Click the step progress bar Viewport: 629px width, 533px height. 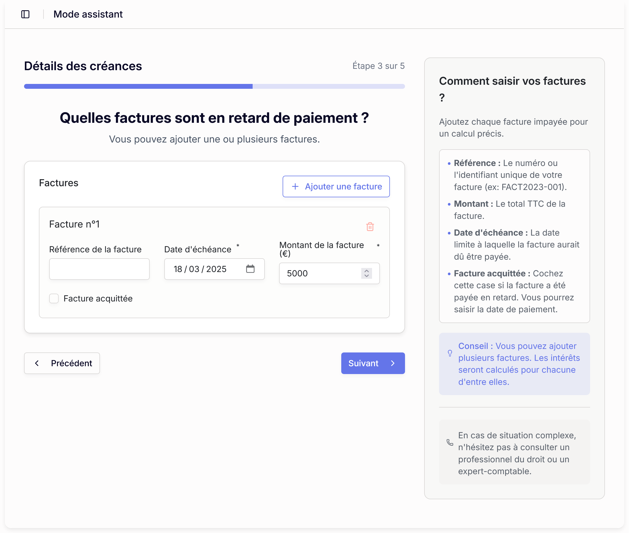pos(214,86)
